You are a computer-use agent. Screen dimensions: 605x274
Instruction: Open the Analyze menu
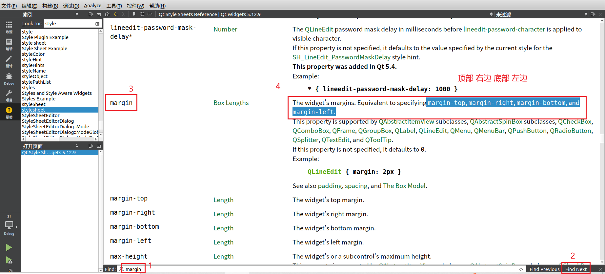point(92,6)
